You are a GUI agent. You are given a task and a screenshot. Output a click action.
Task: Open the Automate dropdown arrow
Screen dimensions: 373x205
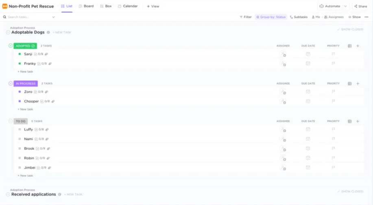[x=345, y=6]
